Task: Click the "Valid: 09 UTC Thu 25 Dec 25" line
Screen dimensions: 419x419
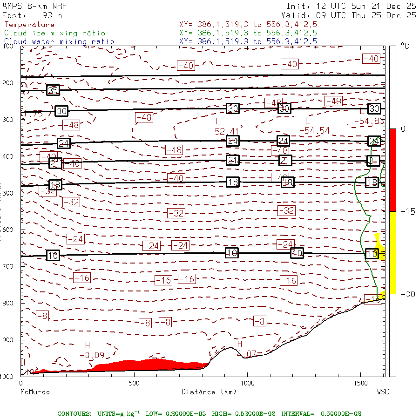Action: (348, 15)
